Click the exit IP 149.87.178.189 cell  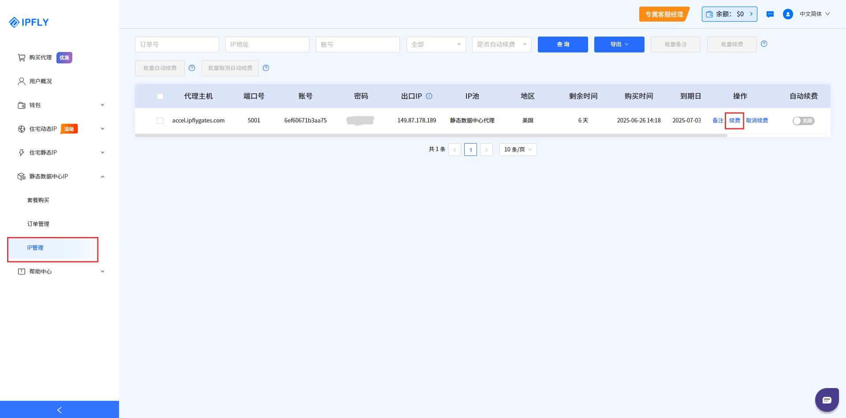417,121
